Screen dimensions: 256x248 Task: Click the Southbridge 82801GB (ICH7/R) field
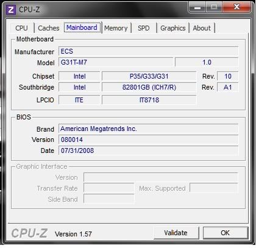coord(149,87)
